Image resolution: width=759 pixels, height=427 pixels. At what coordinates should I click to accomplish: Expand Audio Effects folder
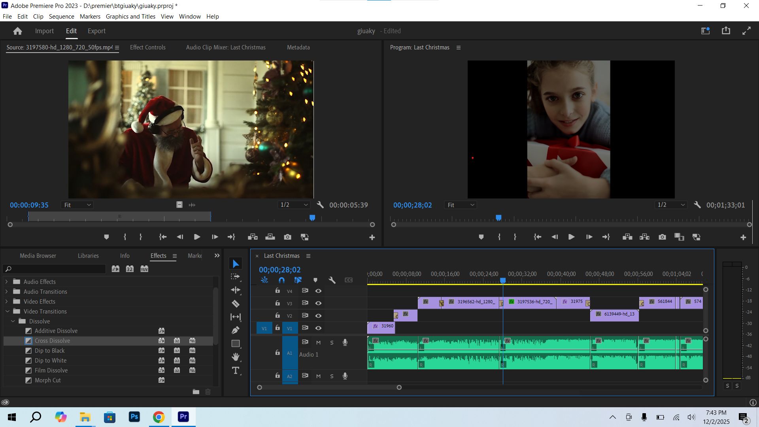pyautogui.click(x=6, y=282)
